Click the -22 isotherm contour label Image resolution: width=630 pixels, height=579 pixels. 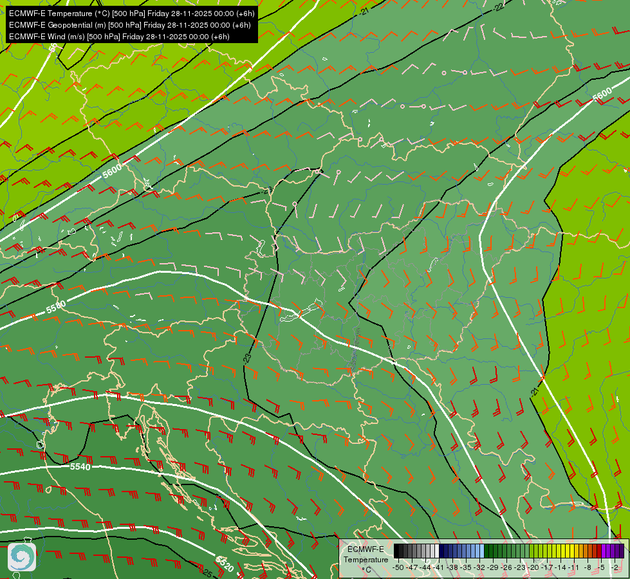(x=499, y=7)
